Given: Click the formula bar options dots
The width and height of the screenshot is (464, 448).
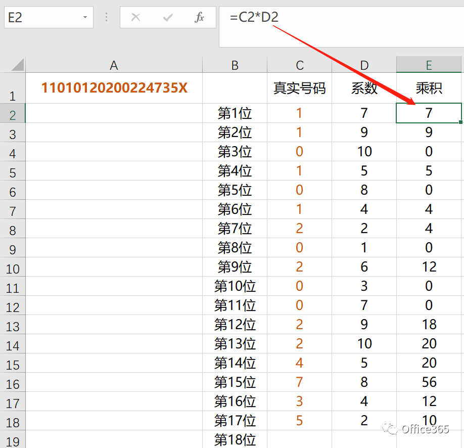Looking at the screenshot, I should [x=107, y=17].
